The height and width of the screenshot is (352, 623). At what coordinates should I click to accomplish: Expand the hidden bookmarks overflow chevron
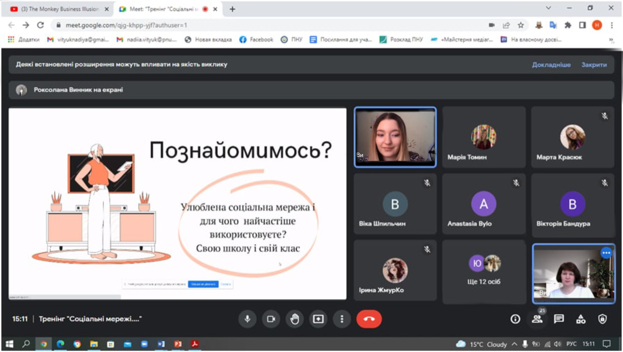pos(611,40)
